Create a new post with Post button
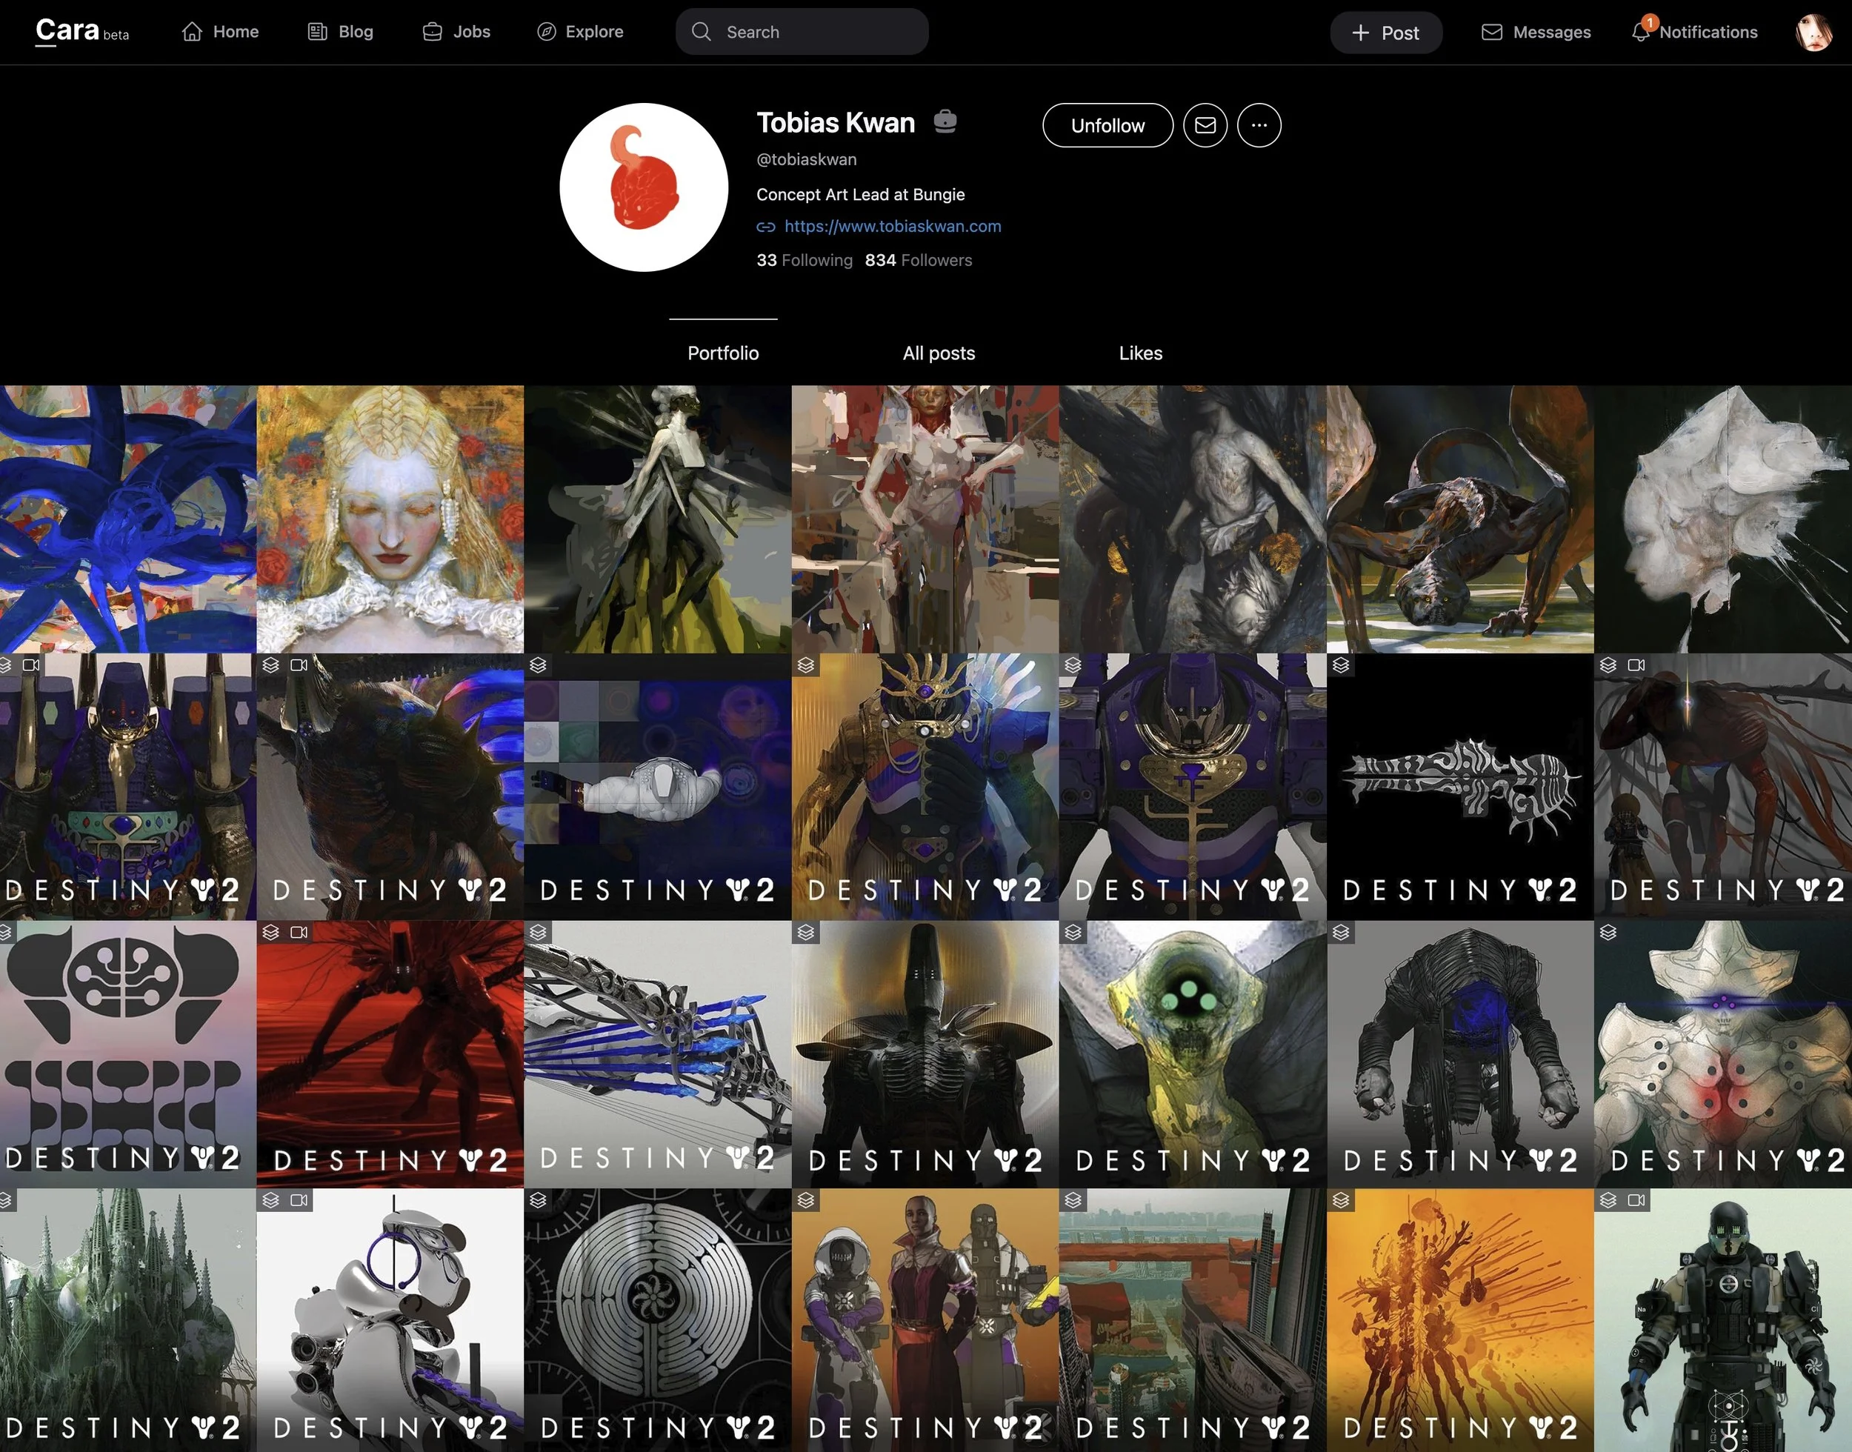This screenshot has width=1852, height=1452. click(1385, 33)
